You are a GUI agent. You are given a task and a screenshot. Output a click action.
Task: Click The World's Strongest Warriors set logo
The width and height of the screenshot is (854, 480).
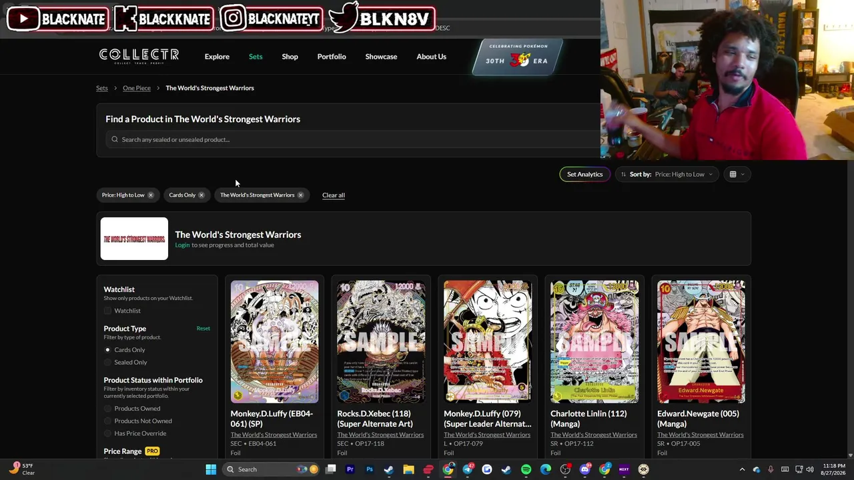(x=134, y=239)
